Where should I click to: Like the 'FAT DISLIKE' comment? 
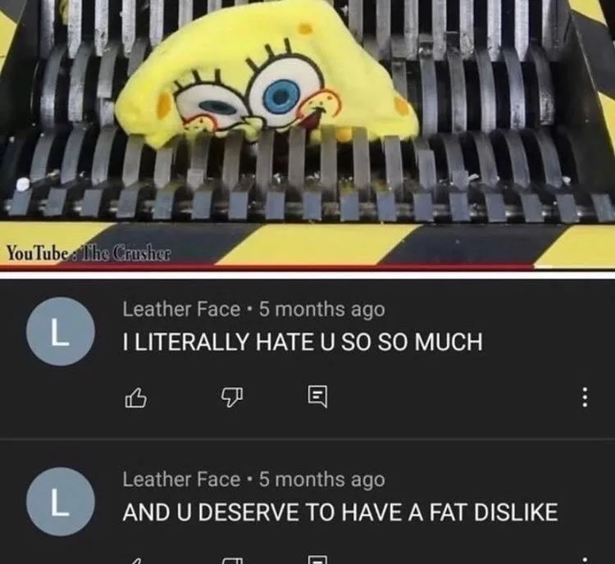coord(135,561)
